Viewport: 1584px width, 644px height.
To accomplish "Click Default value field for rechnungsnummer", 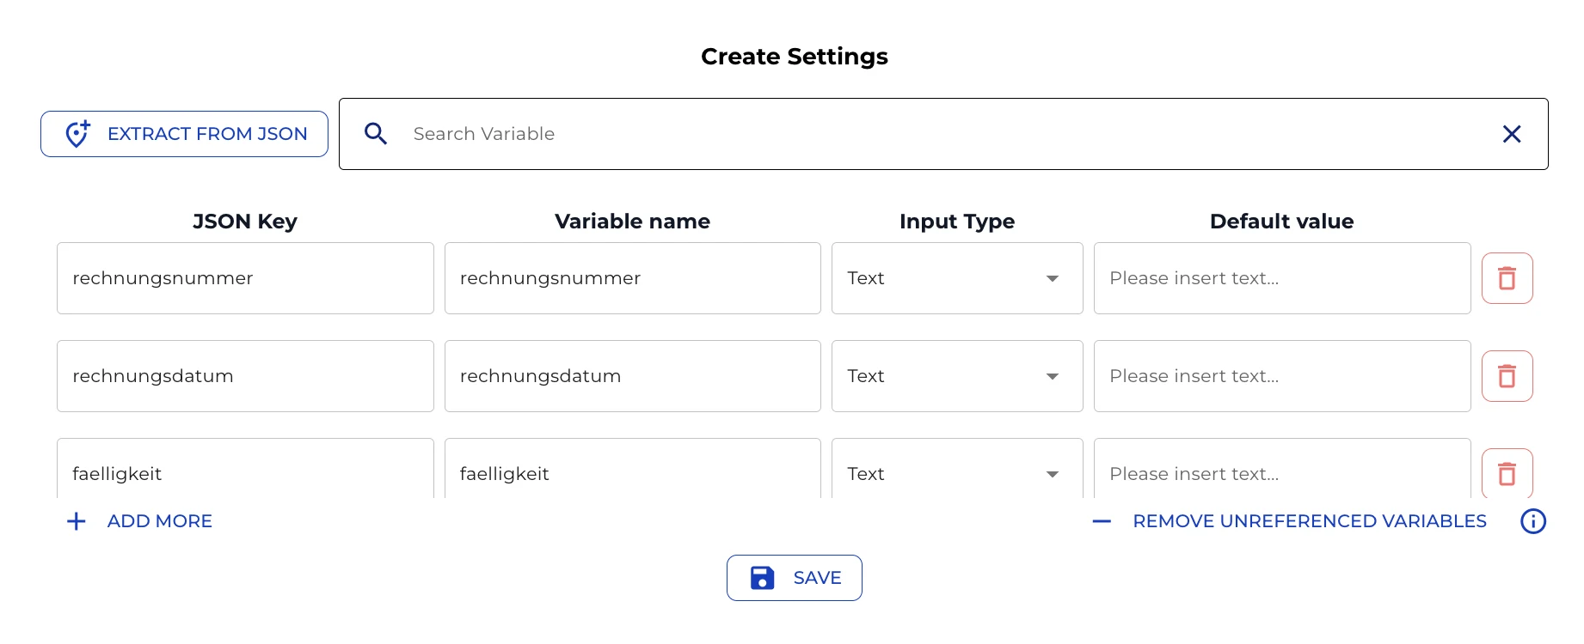I will tap(1282, 278).
